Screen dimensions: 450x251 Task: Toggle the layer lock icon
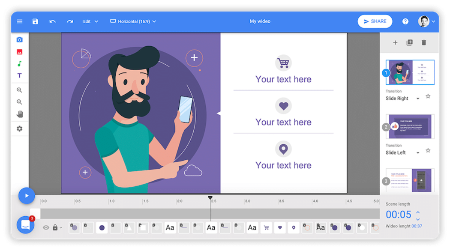click(x=56, y=227)
